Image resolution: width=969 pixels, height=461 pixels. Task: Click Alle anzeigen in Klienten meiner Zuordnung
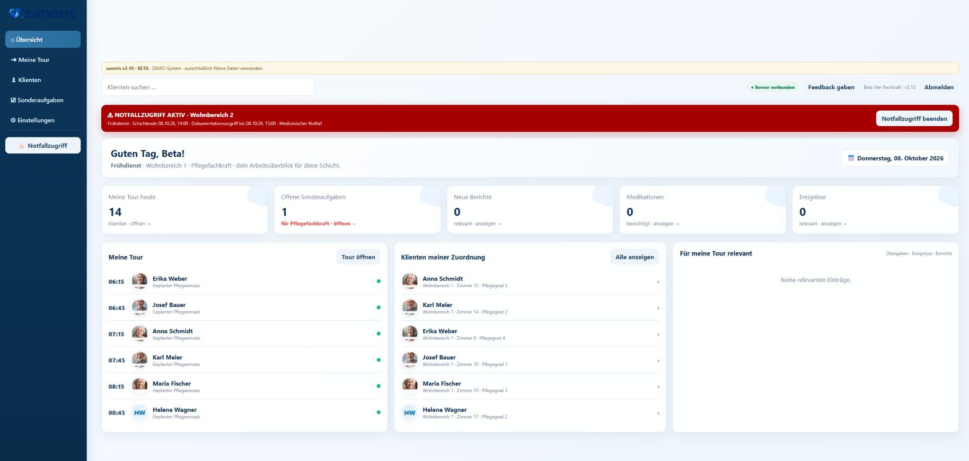634,257
